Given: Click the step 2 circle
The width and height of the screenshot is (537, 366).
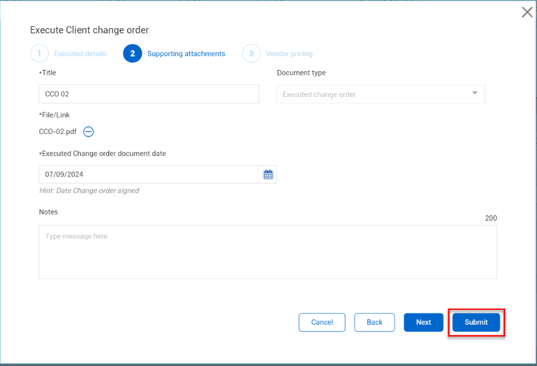Looking at the screenshot, I should (132, 54).
